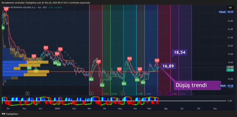Click the red 0.382 time zone label
Viewport: 237px width, 117px height.
click(x=106, y=94)
